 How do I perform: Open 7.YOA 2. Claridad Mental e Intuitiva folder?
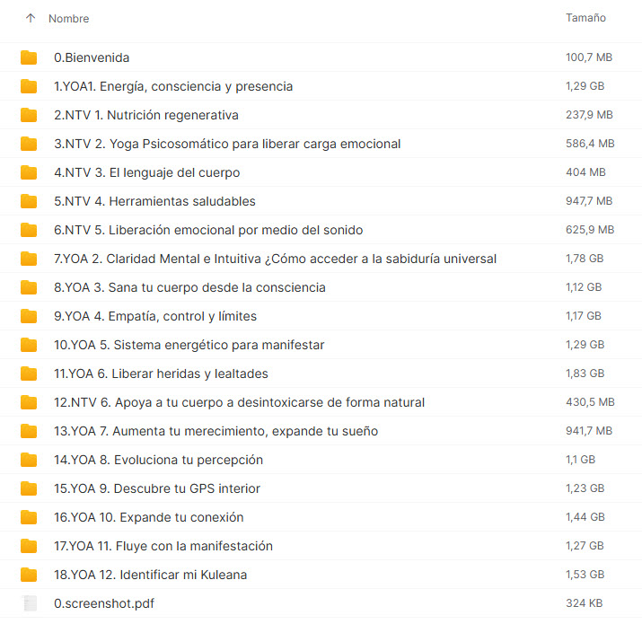point(275,259)
